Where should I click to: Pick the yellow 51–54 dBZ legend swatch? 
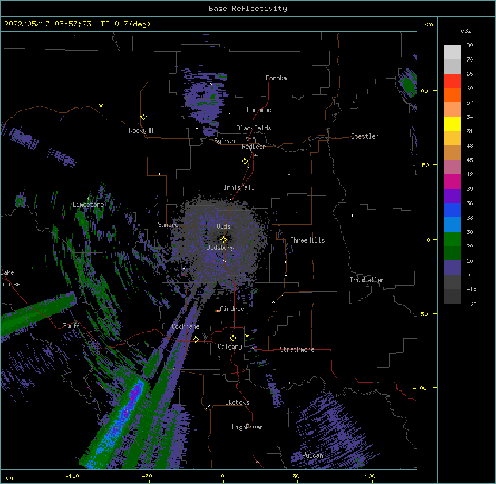click(x=452, y=124)
